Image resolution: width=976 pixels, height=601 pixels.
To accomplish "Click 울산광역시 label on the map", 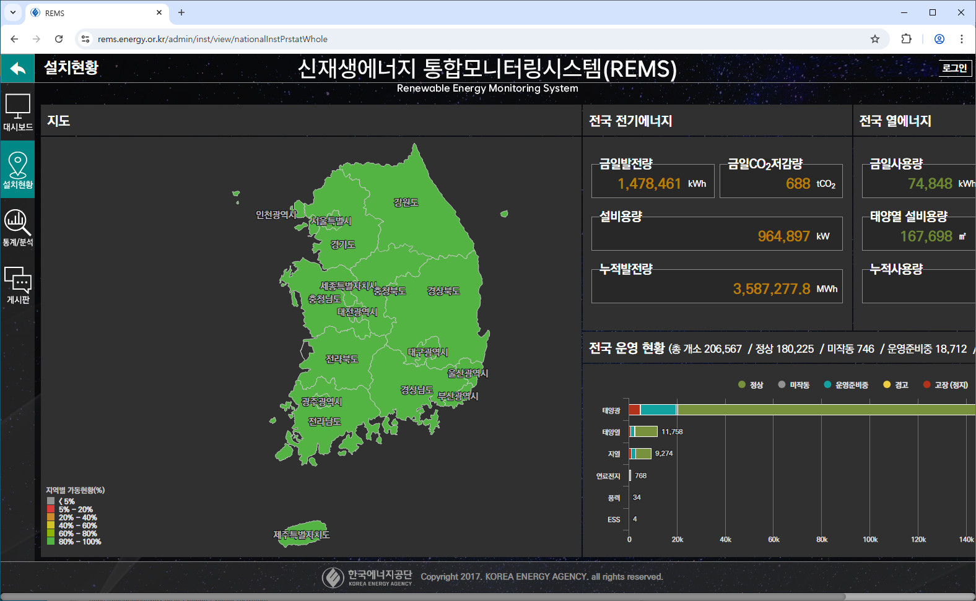I will 468,373.
